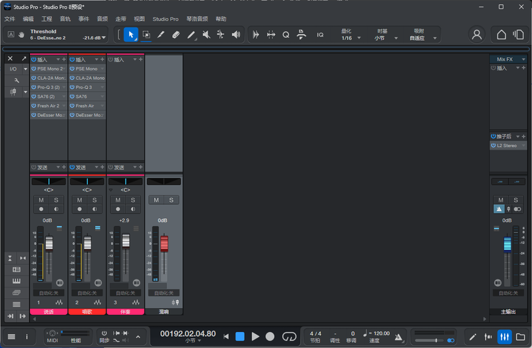The height and width of the screenshot is (348, 532).
Task: Open the 编辑 menu
Action: pos(28,19)
